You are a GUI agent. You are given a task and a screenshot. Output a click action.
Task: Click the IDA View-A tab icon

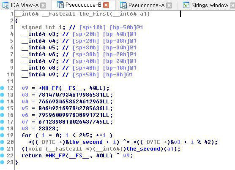tap(6, 5)
